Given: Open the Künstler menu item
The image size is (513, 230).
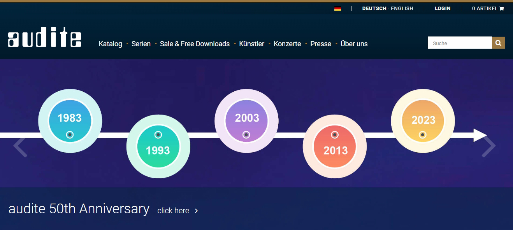Looking at the screenshot, I should (251, 44).
